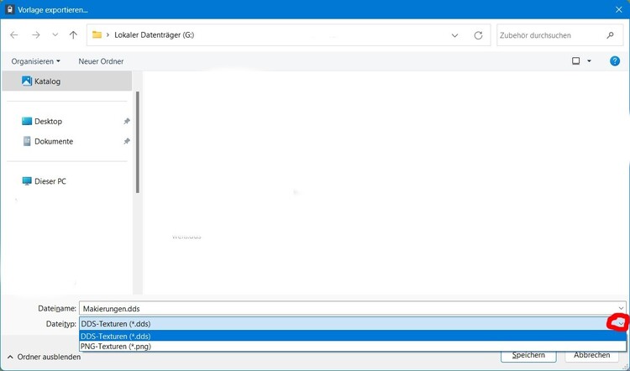This screenshot has height=371, width=630.
Task: Close the Vorlage exportieren dialog
Action: tap(619, 9)
